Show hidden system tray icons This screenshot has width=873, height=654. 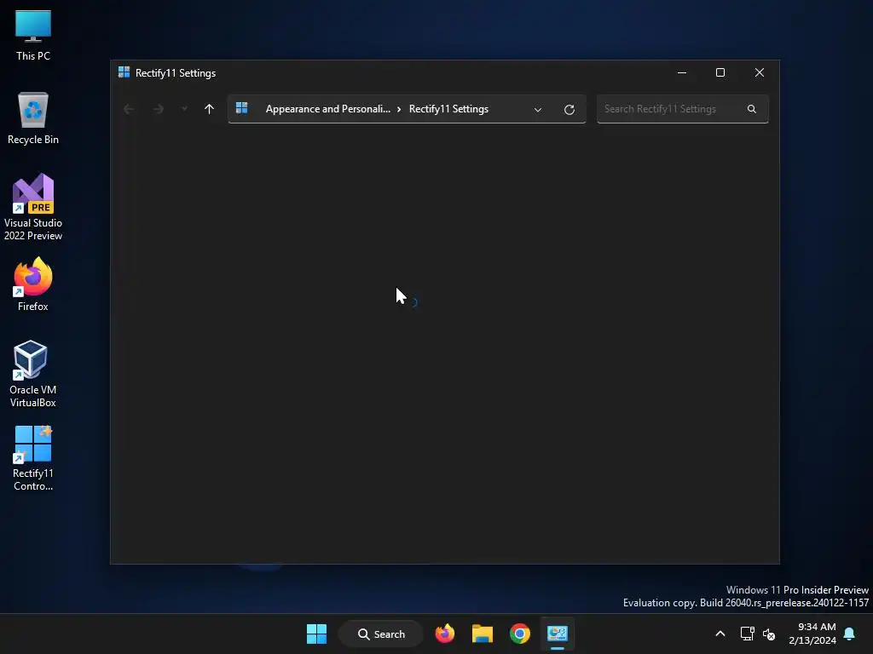point(720,634)
